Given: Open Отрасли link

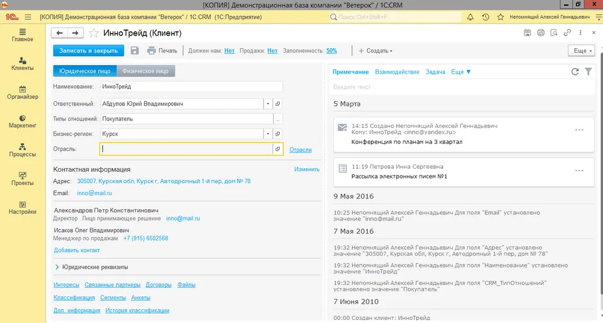Looking at the screenshot, I should [300, 150].
